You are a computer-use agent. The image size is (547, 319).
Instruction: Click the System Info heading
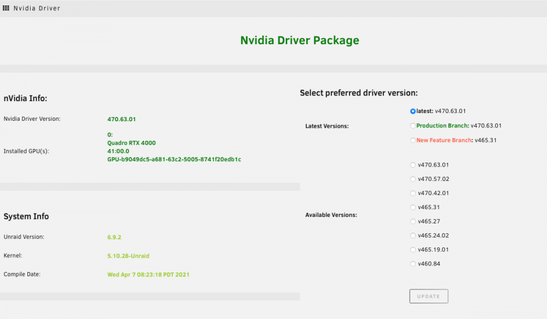pos(26,216)
